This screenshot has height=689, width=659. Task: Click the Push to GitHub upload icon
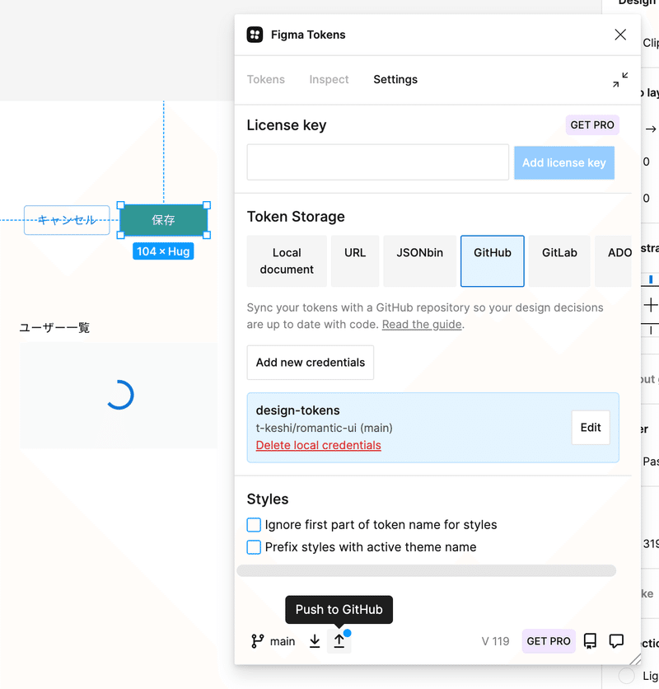click(x=339, y=641)
